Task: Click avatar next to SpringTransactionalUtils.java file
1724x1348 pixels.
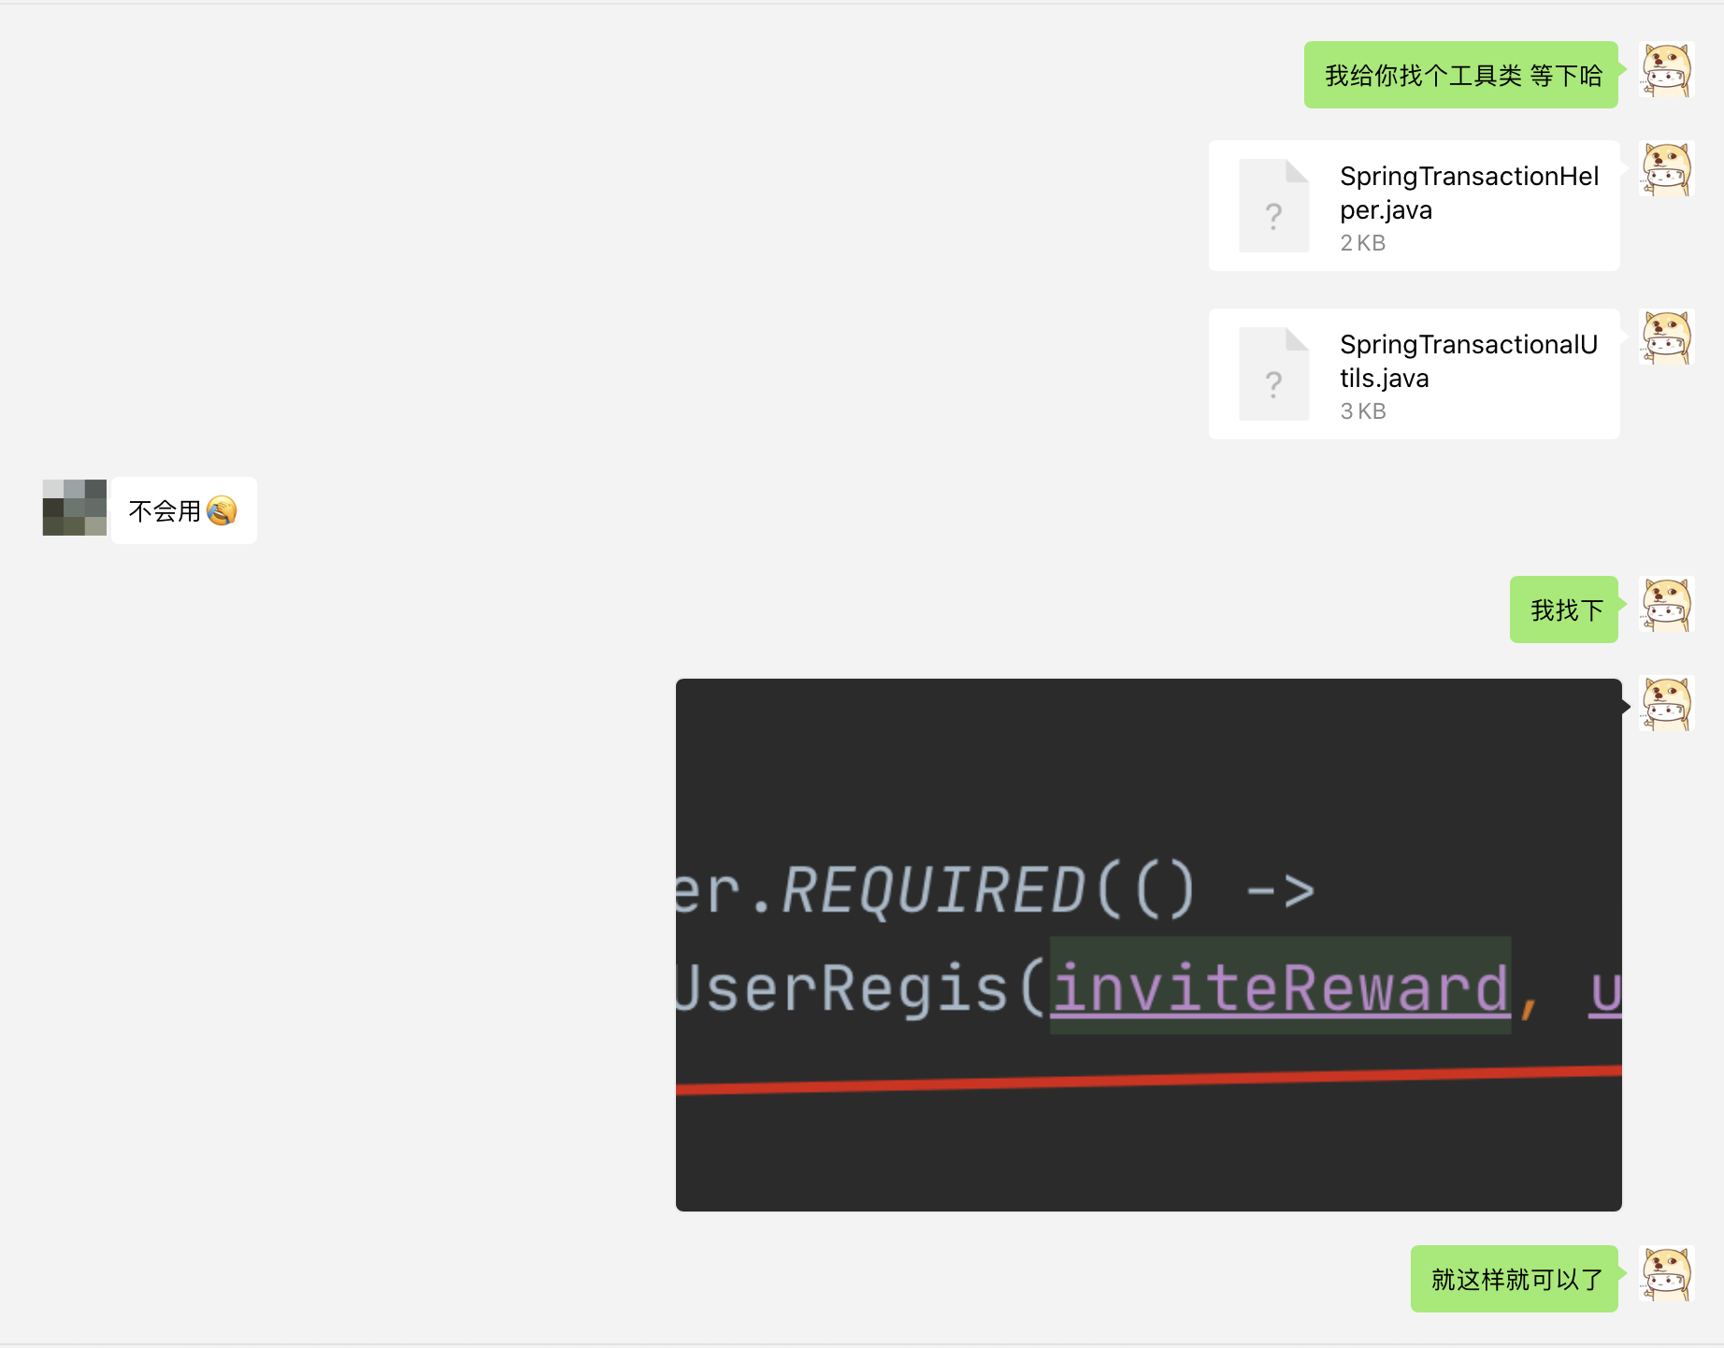Action: (x=1667, y=337)
